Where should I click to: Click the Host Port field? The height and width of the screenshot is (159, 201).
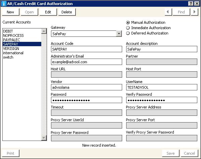point(162,74)
